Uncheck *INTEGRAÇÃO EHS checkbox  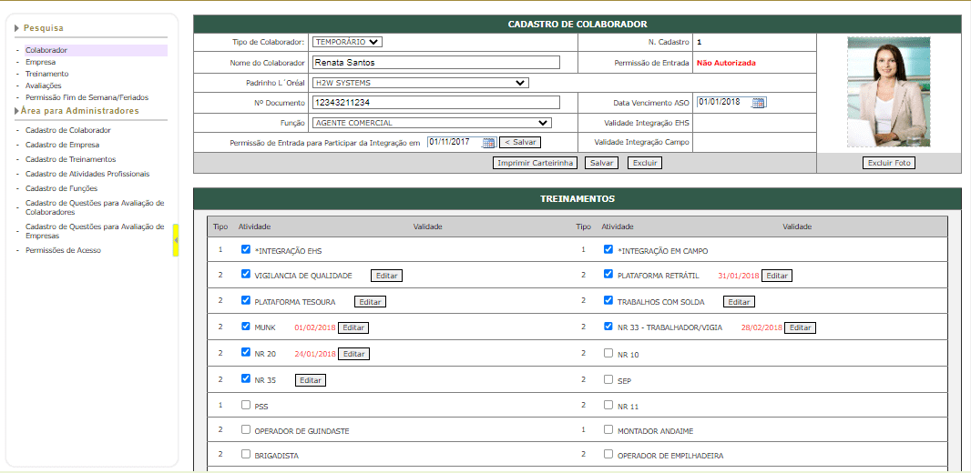pyautogui.click(x=246, y=250)
